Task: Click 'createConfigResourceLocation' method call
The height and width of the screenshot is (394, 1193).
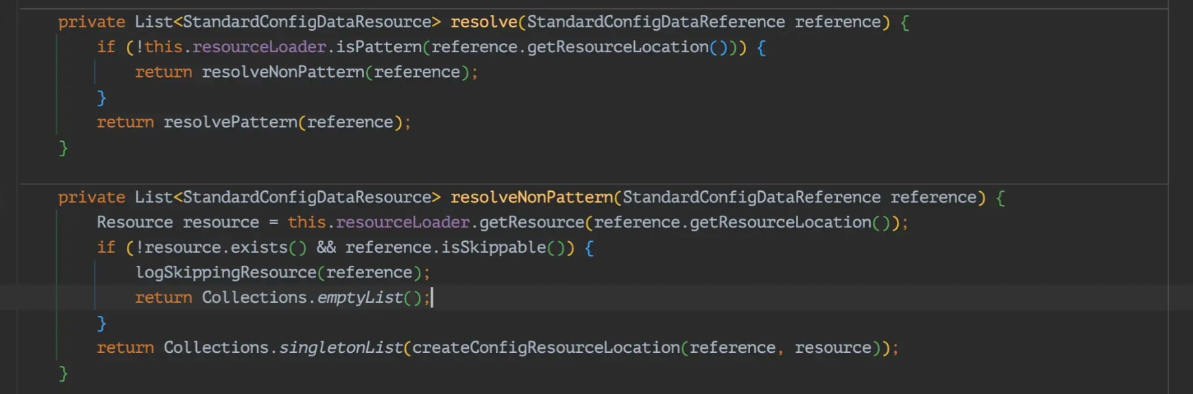Action: point(546,347)
